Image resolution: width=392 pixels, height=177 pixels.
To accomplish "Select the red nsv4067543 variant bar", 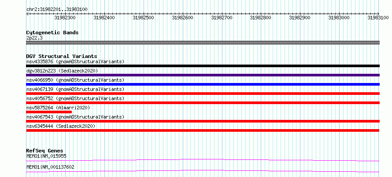I will tap(203, 121).
